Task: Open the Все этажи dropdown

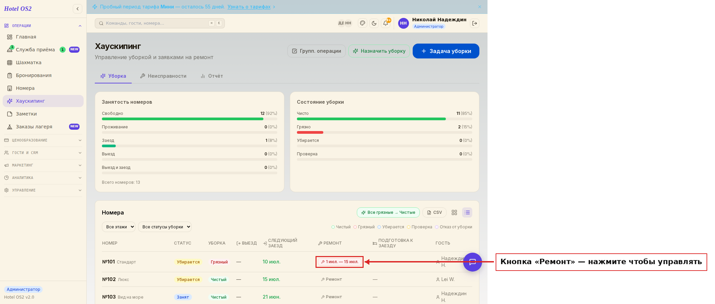Action: point(118,227)
